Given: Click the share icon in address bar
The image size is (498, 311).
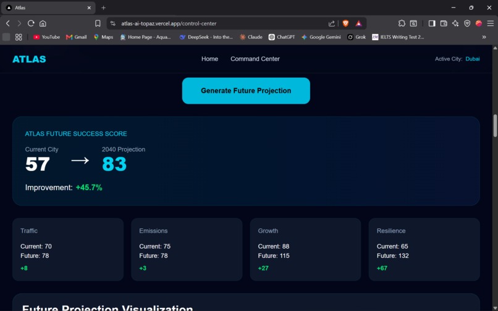Looking at the screenshot, I should coord(332,23).
